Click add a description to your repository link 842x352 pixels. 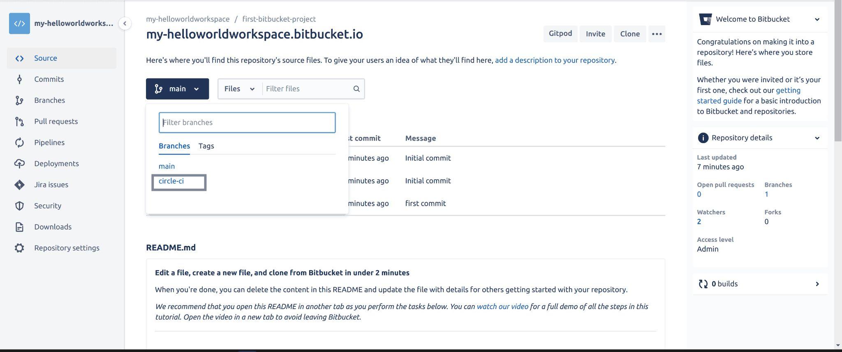tap(555, 60)
